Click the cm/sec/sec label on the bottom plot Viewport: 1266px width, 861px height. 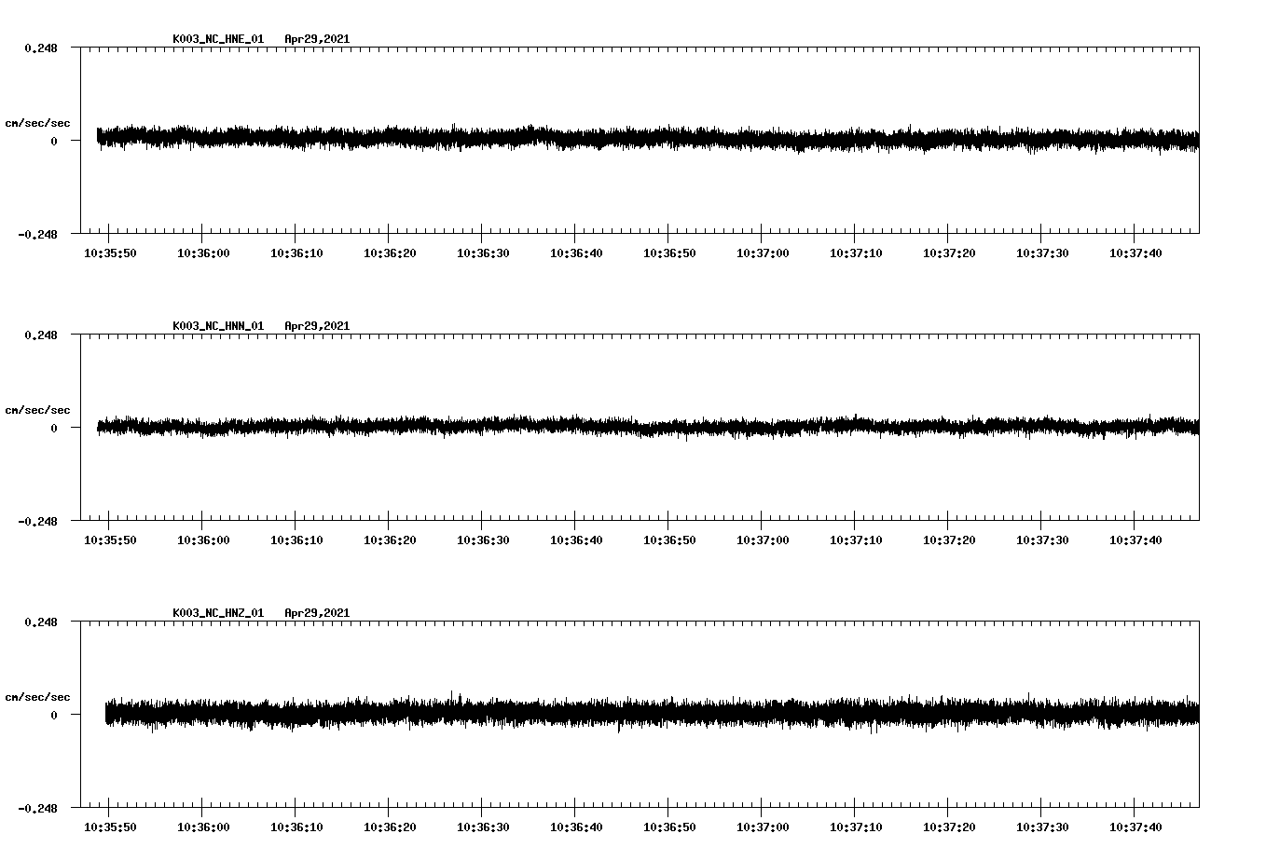37,696
